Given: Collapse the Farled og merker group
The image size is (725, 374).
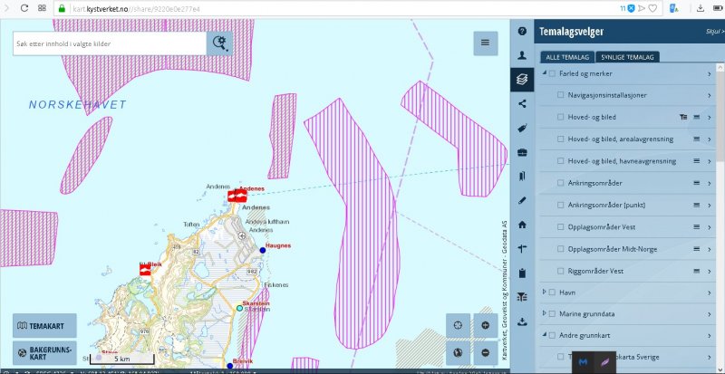Looking at the screenshot, I should point(543,73).
